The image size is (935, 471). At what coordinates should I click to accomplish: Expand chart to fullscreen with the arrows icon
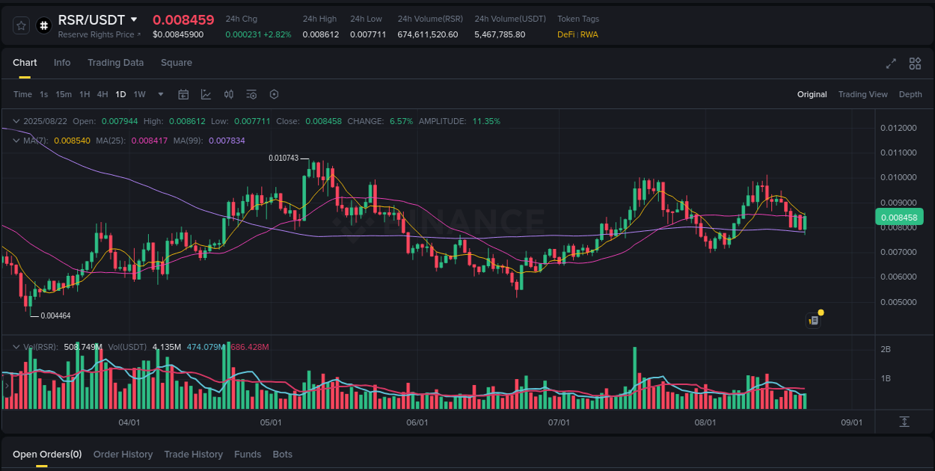(x=890, y=64)
